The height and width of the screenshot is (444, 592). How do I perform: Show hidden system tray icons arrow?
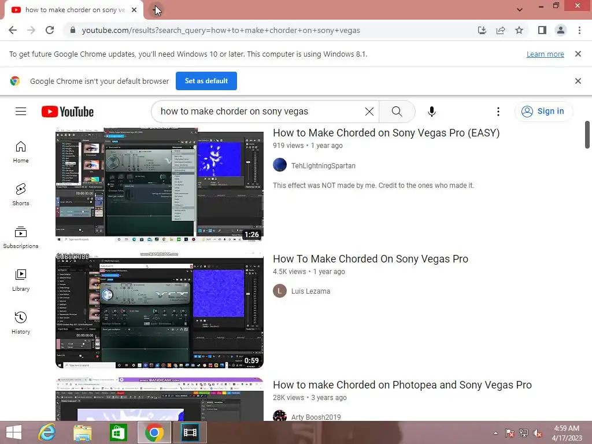coord(495,433)
